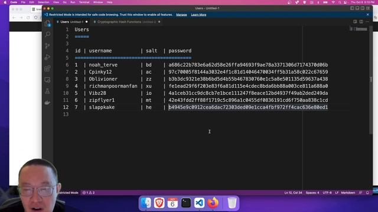The width and height of the screenshot is (378, 212).
Task: Open the Docker whale view
Action: point(47,102)
